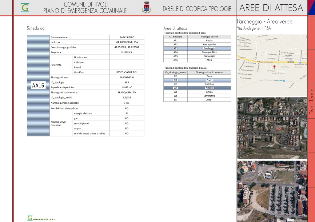Click the 'AR1' code cell
Screen dimensions: 315x222
click(x=176, y=40)
